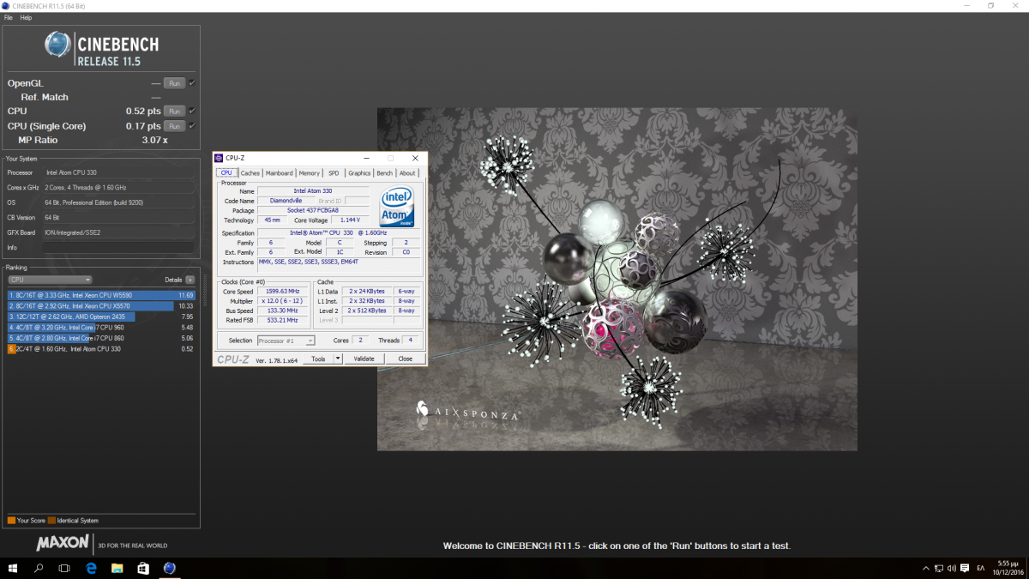
Task: Switch to Memory tab in CPU-Z
Action: tap(310, 173)
